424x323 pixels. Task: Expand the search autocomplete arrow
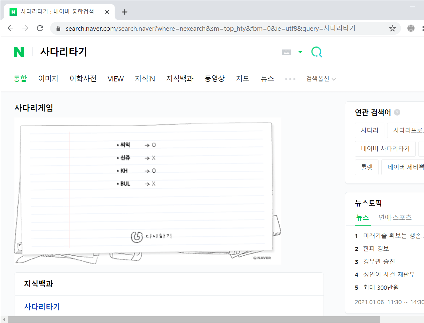pyautogui.click(x=300, y=52)
